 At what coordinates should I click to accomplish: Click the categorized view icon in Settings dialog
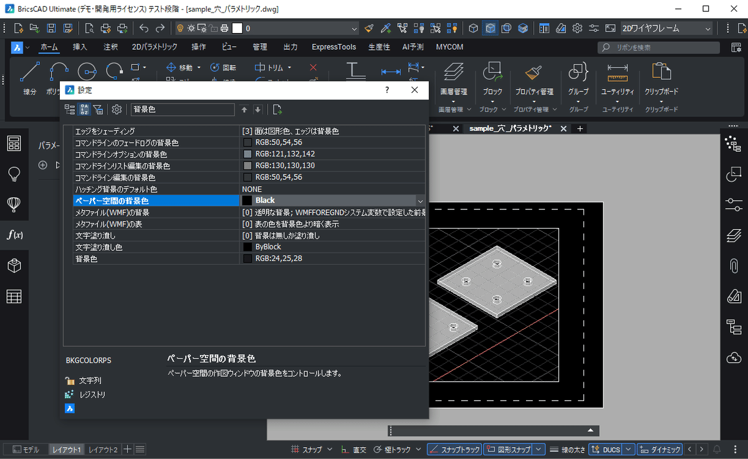(70, 110)
